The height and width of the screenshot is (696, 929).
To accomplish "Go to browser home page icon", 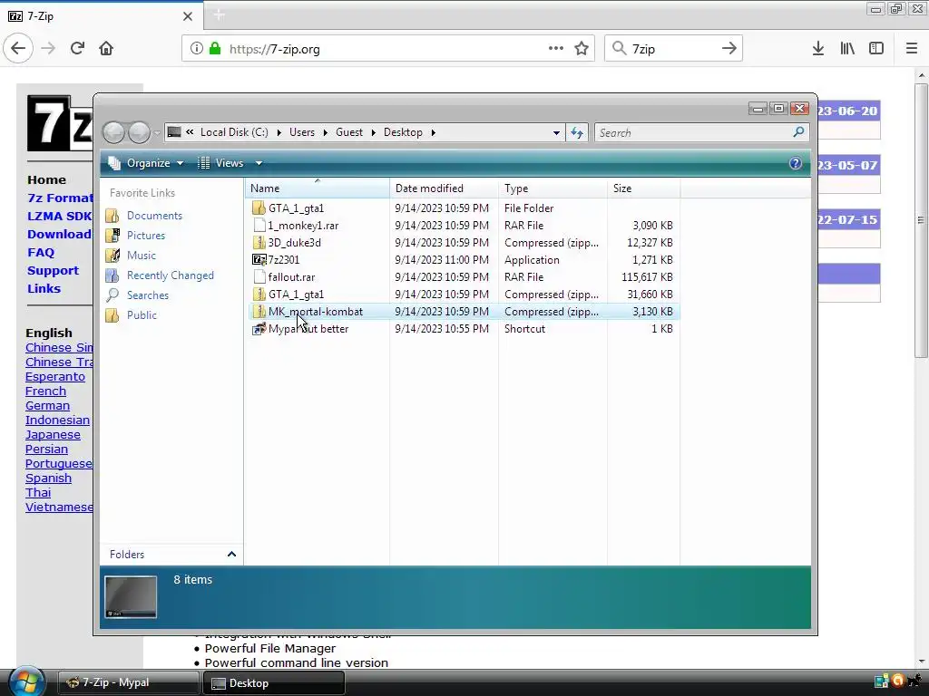I will click(x=106, y=48).
